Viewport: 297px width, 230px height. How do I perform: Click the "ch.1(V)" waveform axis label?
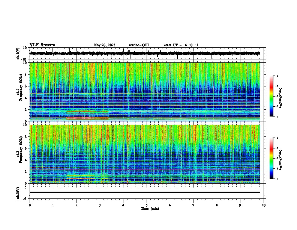pyautogui.click(x=18, y=53)
